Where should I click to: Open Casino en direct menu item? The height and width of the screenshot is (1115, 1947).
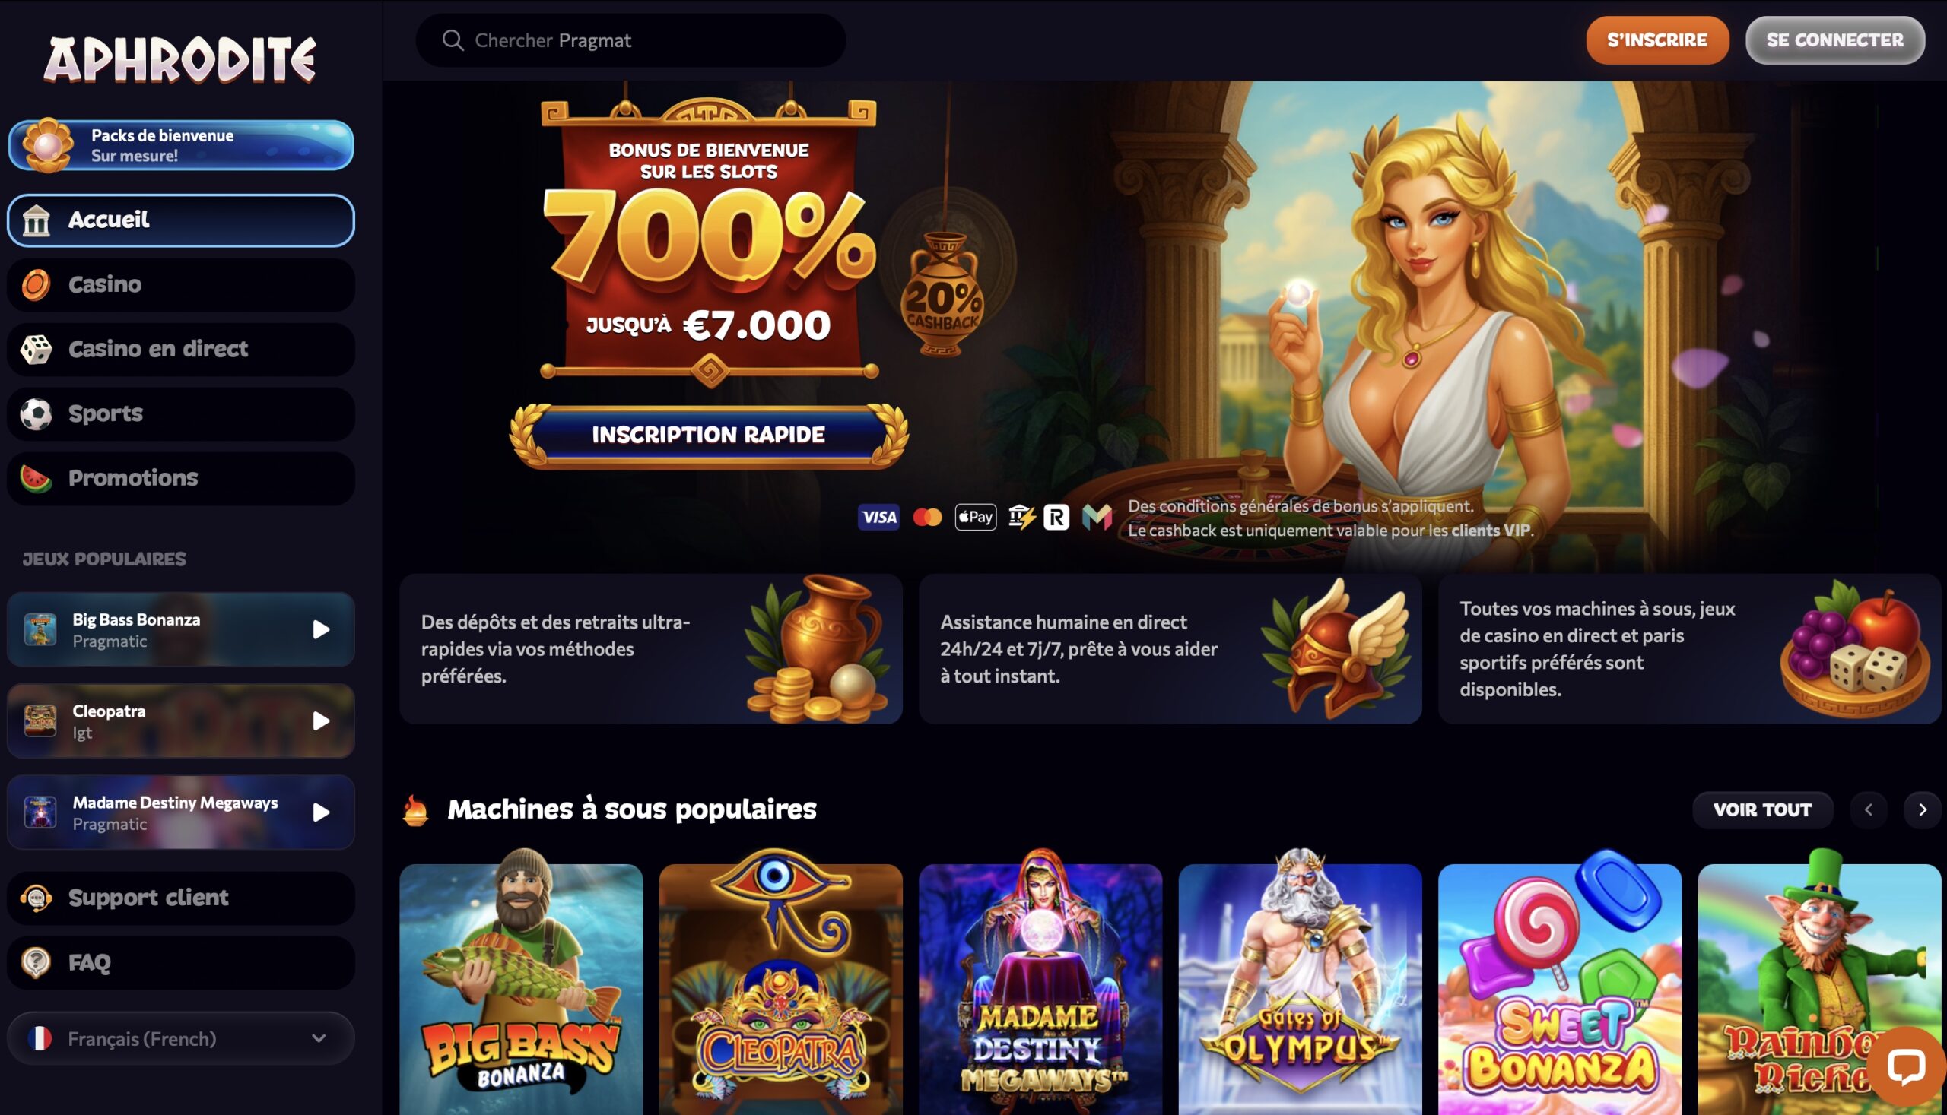[x=181, y=349]
